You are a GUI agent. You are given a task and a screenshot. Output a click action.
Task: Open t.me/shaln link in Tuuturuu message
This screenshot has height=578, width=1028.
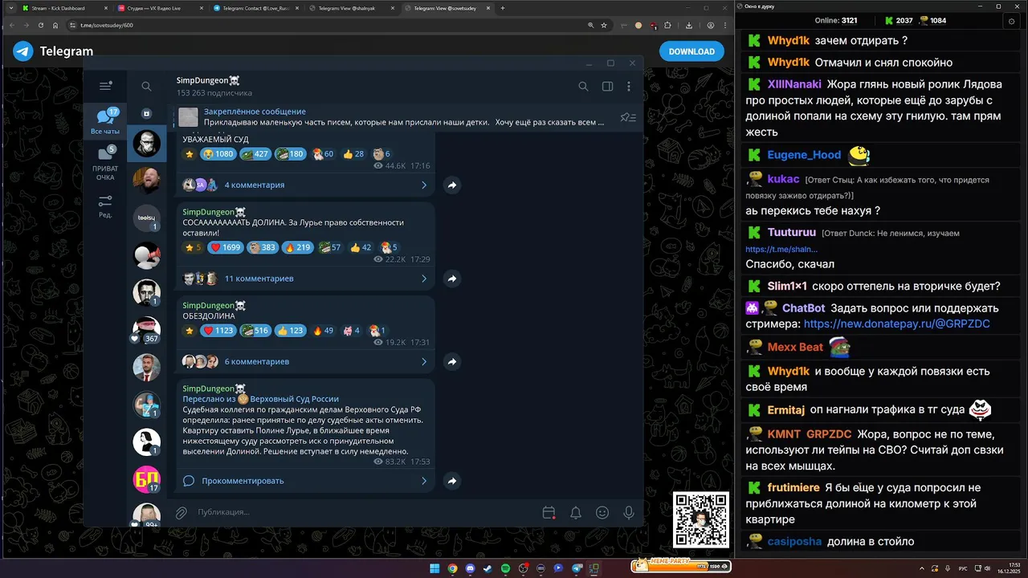coord(781,250)
